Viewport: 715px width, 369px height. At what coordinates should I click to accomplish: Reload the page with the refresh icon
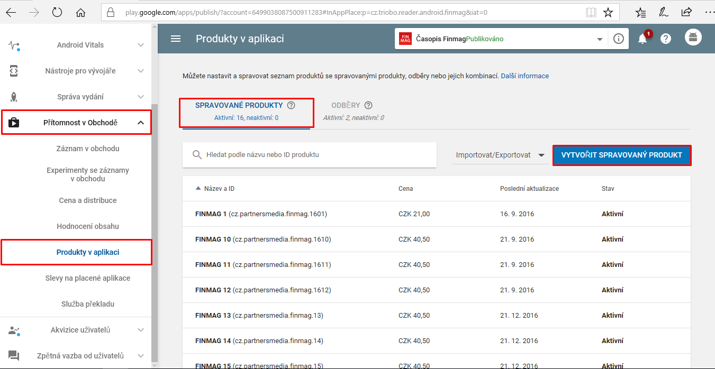(57, 12)
